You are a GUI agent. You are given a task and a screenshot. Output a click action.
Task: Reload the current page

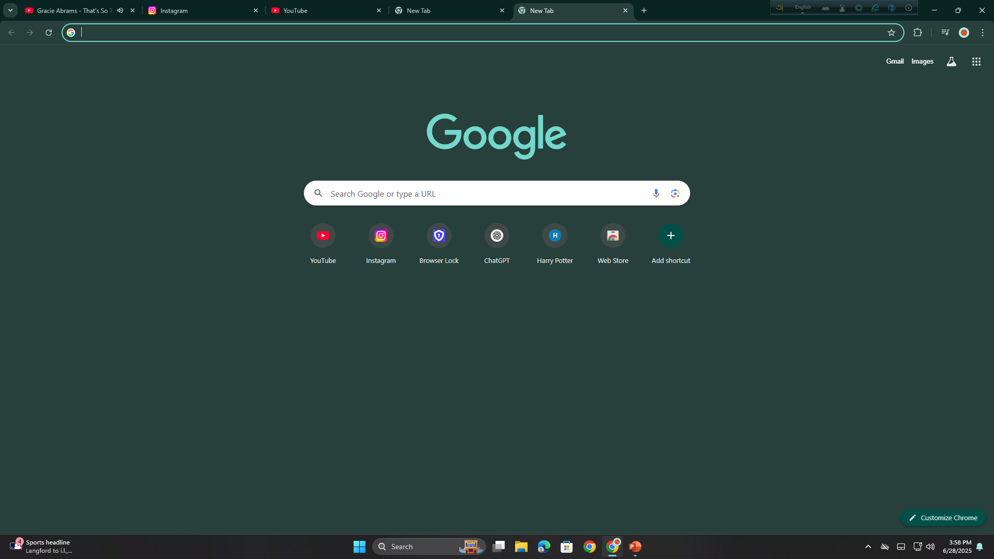coord(49,33)
